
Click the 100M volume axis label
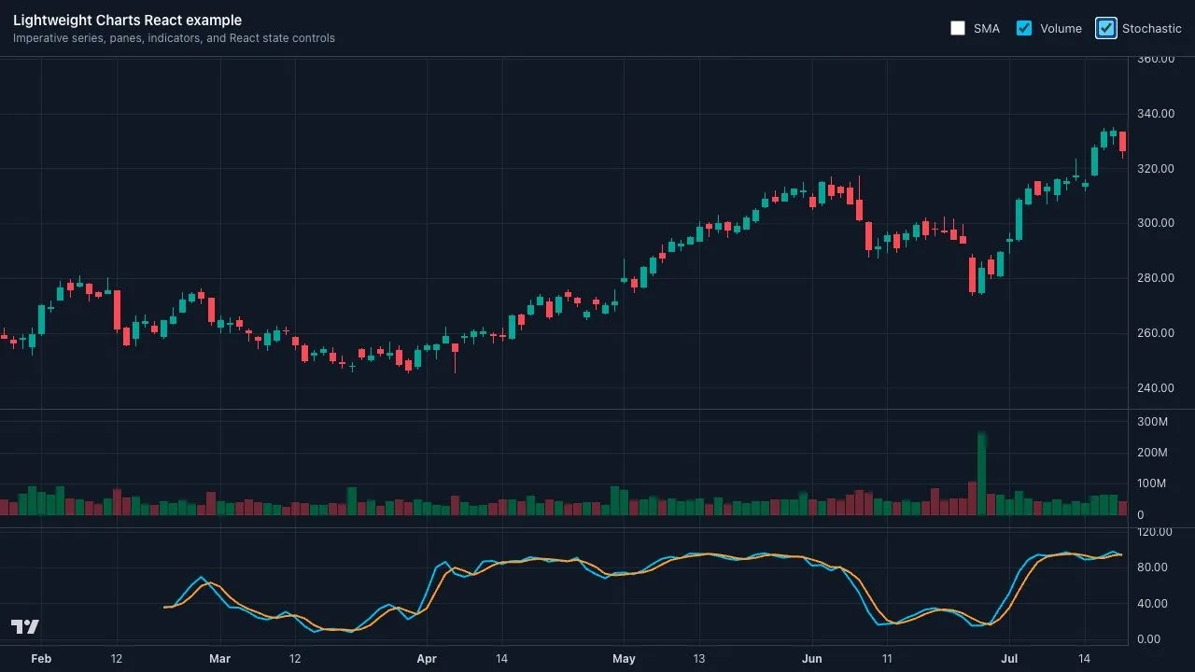pyautogui.click(x=1152, y=483)
